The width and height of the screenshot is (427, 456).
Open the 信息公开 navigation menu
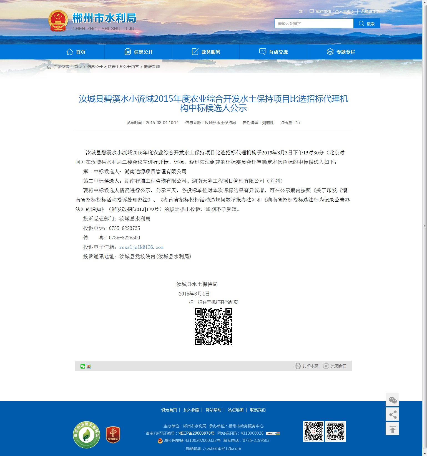139,52
